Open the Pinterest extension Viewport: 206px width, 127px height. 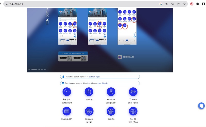point(192,4)
